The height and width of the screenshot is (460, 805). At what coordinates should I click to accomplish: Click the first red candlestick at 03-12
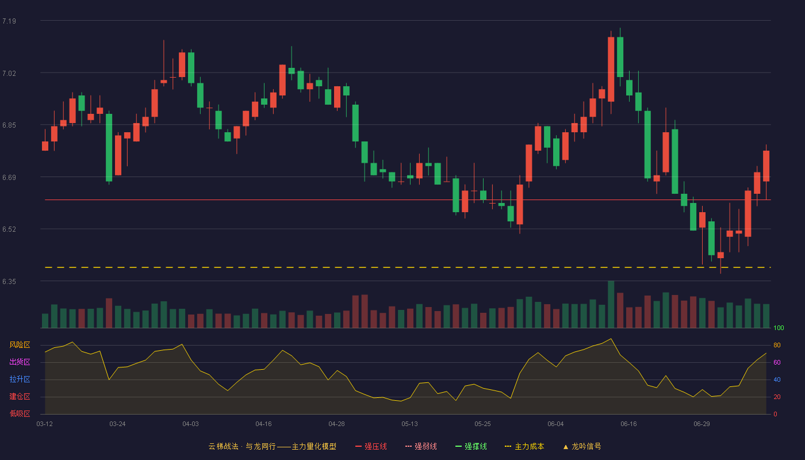tap(45, 146)
